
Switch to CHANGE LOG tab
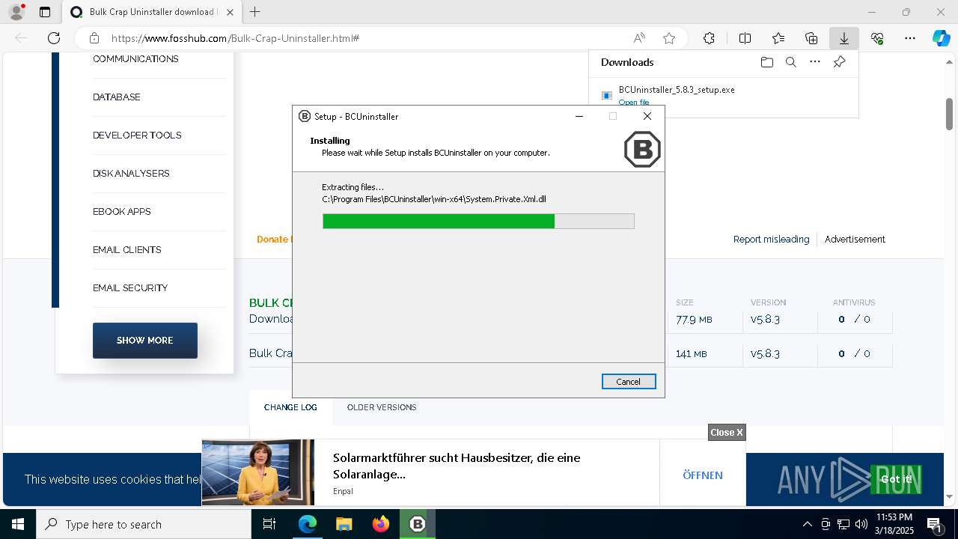(290, 407)
